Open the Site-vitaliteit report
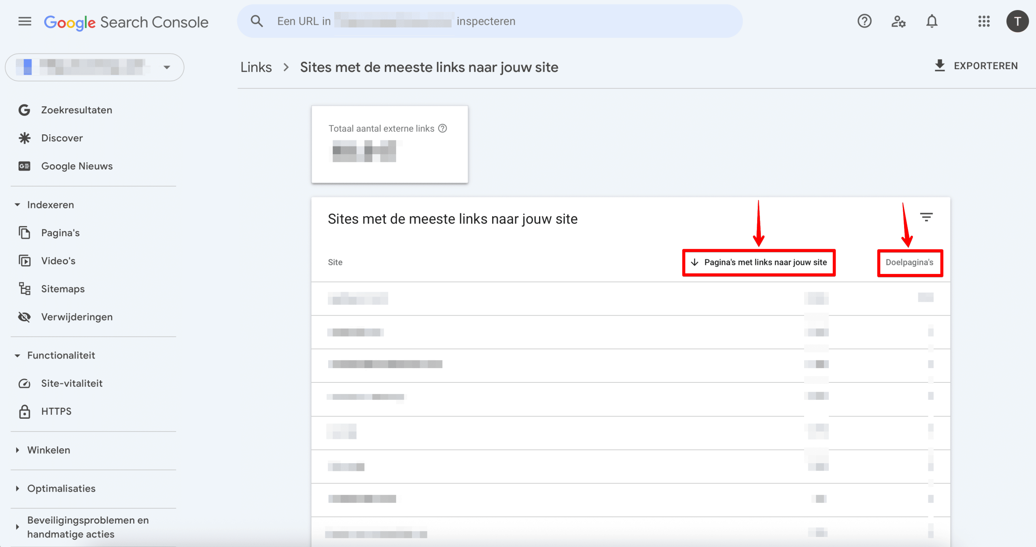 72,383
